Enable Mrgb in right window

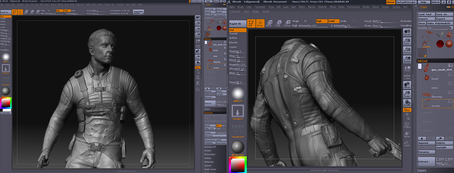pyautogui.click(x=296, y=21)
